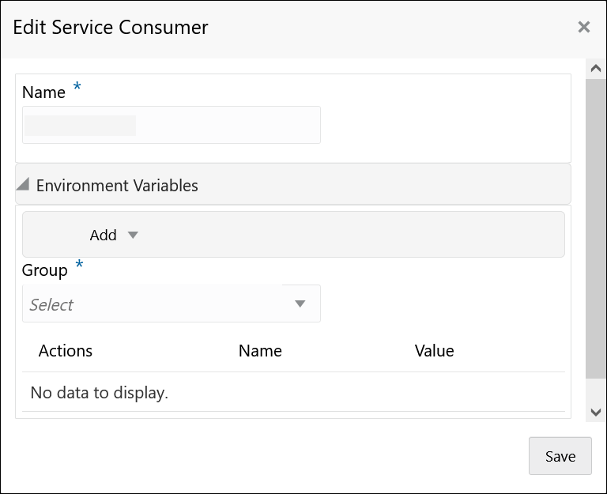Screen dimensions: 607x494
Task: Collapse the Environment Variables section triangle
Action: click(x=23, y=185)
